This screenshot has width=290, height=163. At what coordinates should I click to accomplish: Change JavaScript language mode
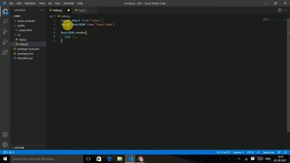point(269,152)
